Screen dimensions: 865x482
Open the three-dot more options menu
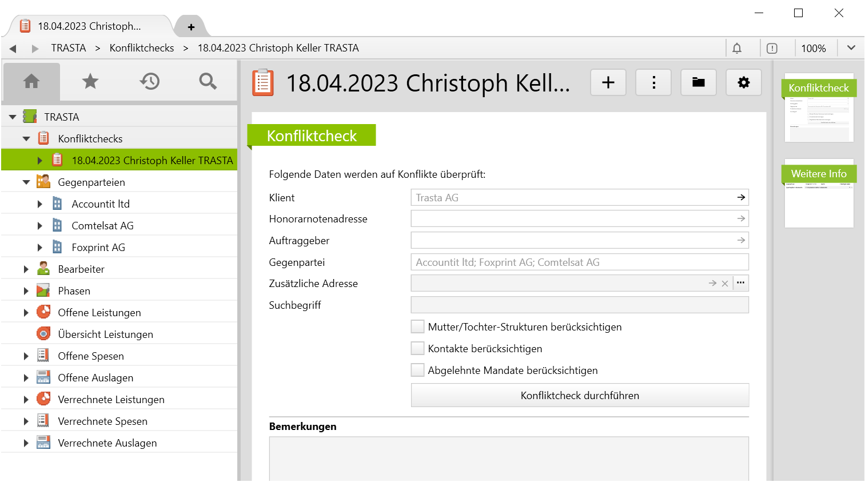coord(653,83)
